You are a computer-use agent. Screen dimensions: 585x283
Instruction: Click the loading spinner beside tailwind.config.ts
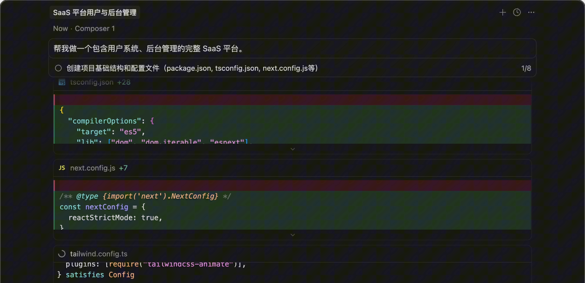[62, 254]
